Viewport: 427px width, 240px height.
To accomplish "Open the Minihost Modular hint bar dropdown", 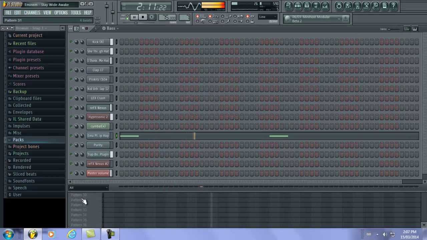I will point(340,19).
